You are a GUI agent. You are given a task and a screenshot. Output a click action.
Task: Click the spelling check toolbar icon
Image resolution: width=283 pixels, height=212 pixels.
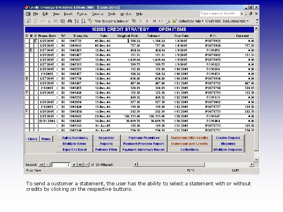[35, 21]
